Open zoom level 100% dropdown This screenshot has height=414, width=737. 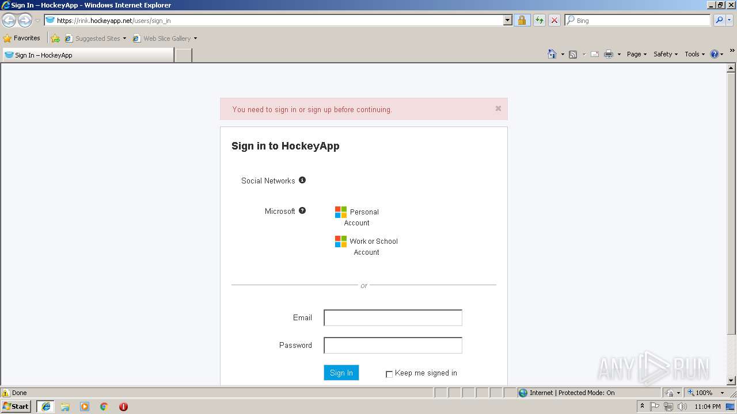pos(722,393)
